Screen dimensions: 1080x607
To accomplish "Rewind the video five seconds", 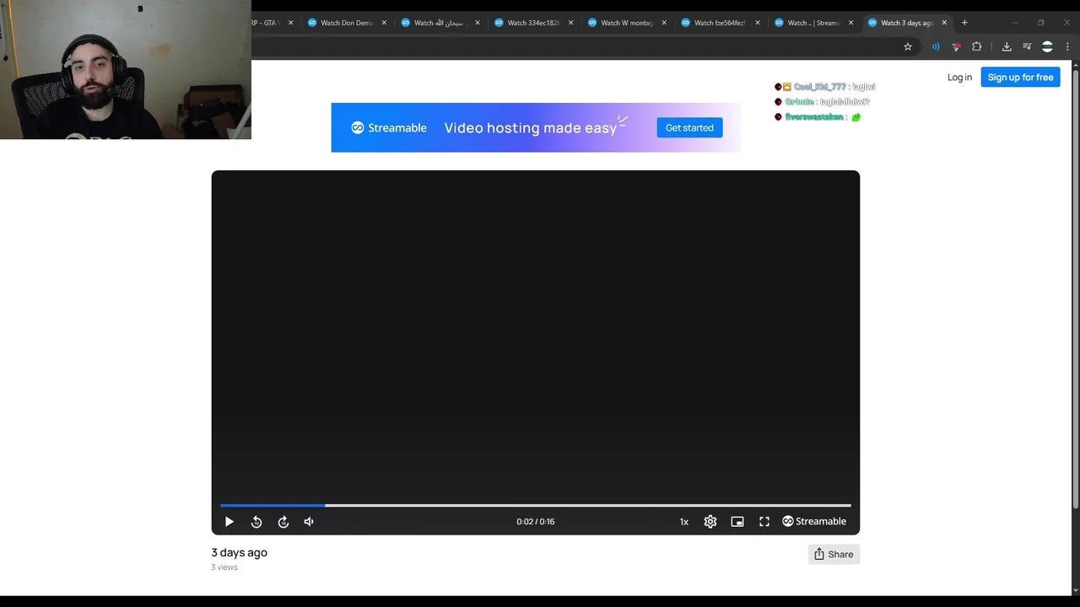I will (x=256, y=522).
